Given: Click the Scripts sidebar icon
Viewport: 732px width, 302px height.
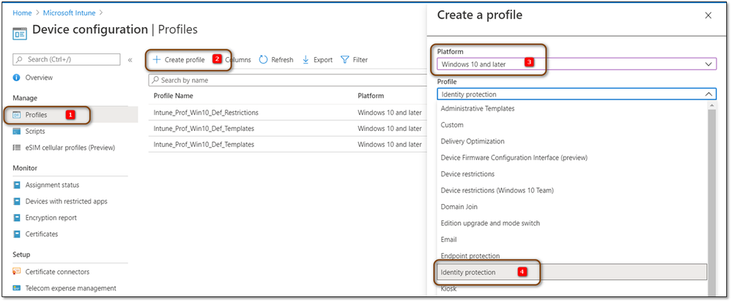Looking at the screenshot, I should click(x=17, y=132).
